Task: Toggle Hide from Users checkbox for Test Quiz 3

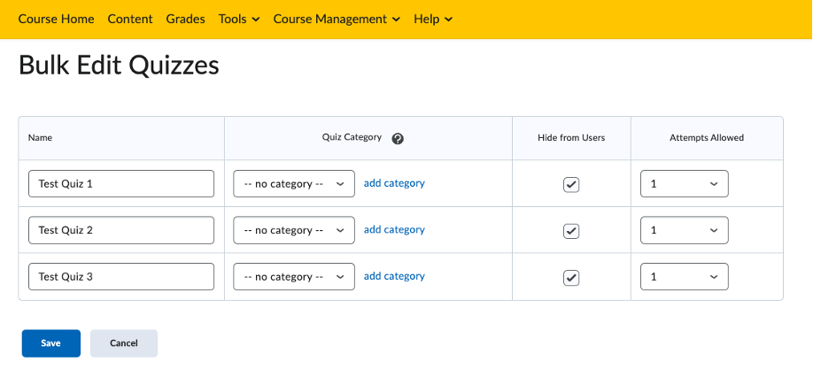Action: coord(571,278)
